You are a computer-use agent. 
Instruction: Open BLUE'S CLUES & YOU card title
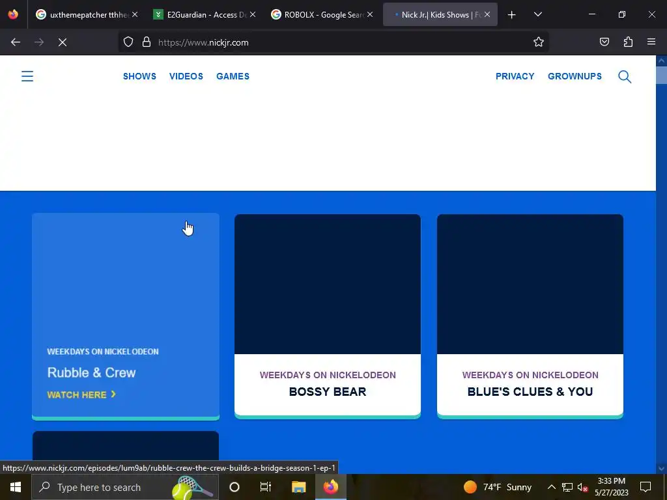point(530,391)
